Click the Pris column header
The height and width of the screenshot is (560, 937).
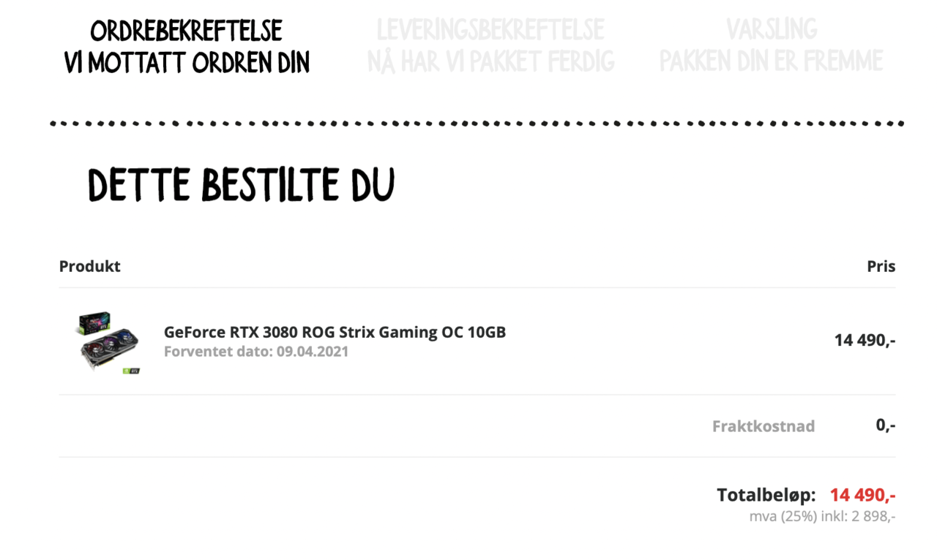click(x=881, y=266)
